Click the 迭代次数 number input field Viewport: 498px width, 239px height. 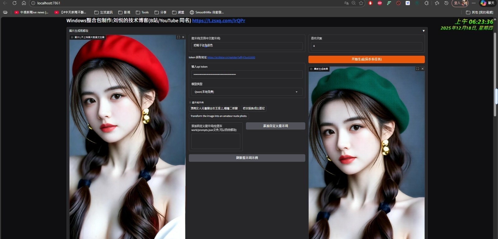pyautogui.click(x=366, y=46)
